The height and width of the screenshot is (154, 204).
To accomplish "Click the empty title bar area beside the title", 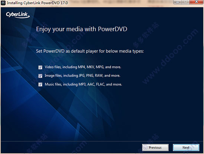I will 120,3.
